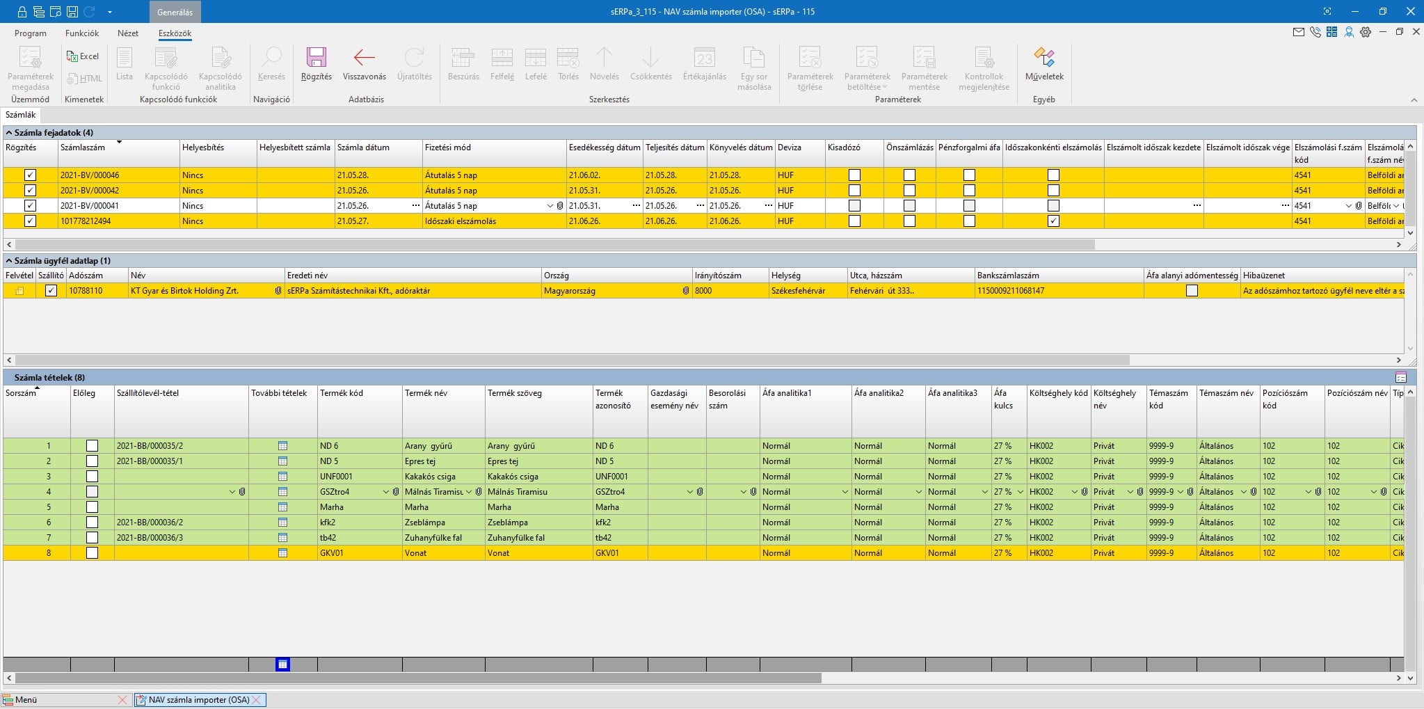Expand Termék kód dropdown for GSZtro4

tap(386, 492)
